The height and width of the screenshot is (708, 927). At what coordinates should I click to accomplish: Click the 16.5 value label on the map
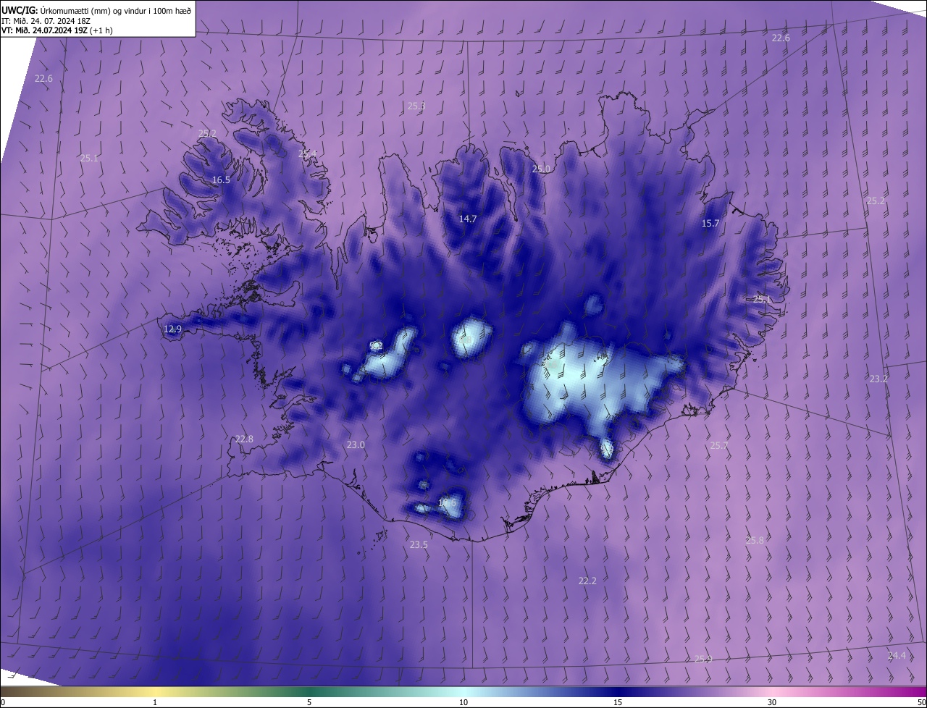221,180
